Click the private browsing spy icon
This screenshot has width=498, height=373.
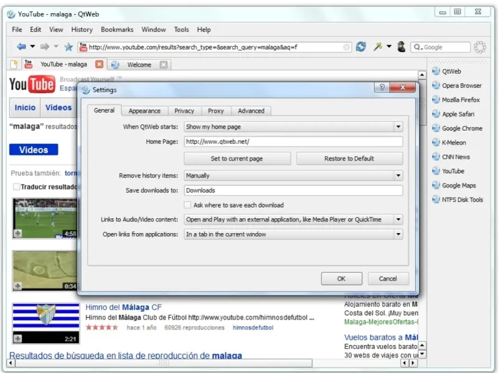[402, 47]
